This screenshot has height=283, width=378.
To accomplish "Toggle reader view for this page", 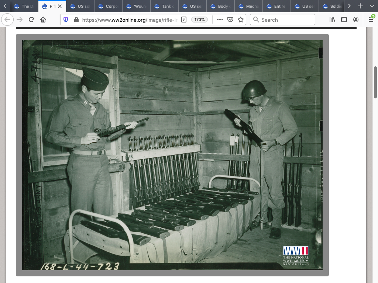I will 184,20.
